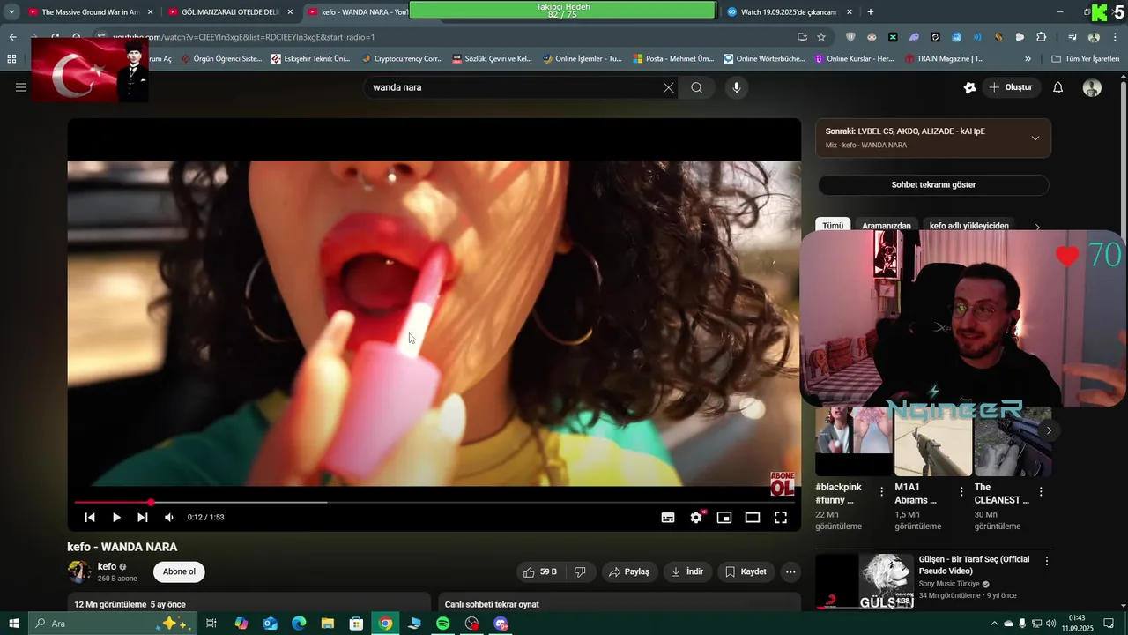Viewport: 1128px width, 635px height.
Task: Open Spotify from the taskbar
Action: [443, 624]
